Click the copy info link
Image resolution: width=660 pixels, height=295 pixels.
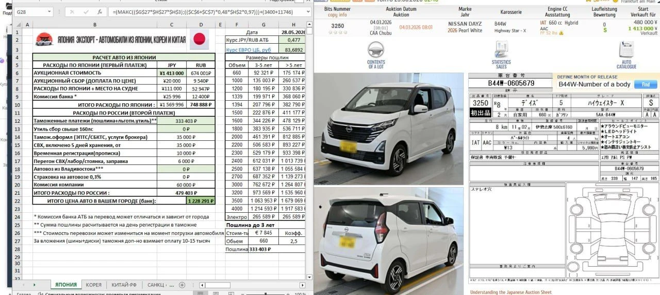[337, 15]
